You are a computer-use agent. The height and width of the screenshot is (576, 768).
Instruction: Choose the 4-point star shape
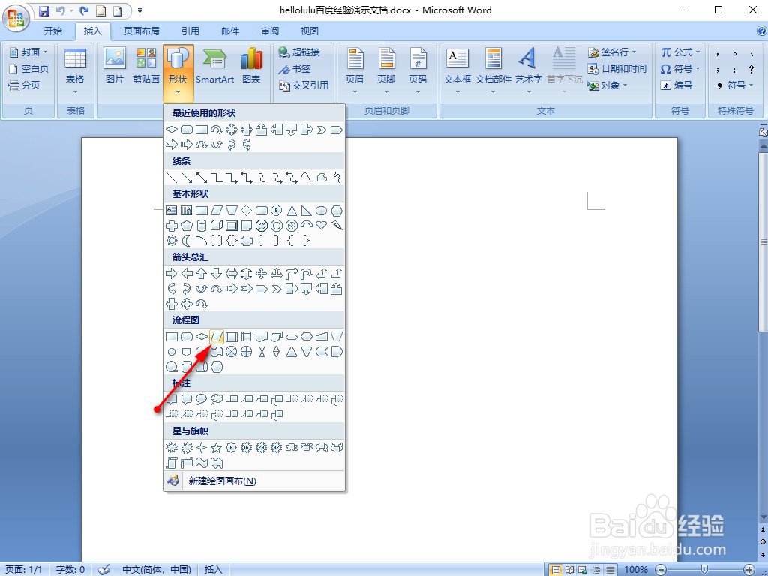pos(201,447)
